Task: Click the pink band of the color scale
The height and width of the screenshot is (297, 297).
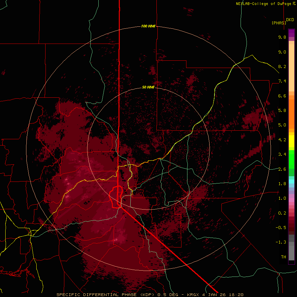Action: 291,200
